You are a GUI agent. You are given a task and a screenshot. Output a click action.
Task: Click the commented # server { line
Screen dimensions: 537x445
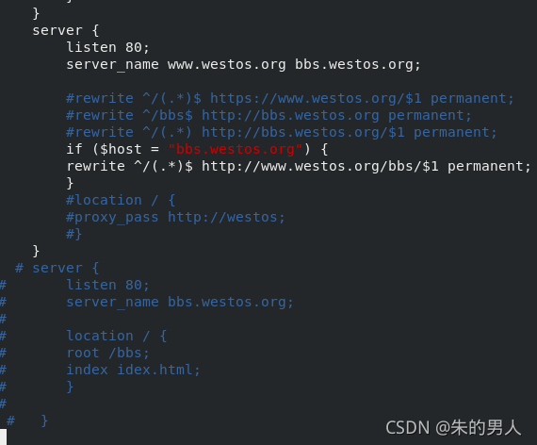pyautogui.click(x=57, y=268)
